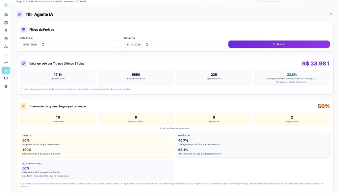Click the green 23.8% percentage
337x193 pixels.
tap(292, 75)
